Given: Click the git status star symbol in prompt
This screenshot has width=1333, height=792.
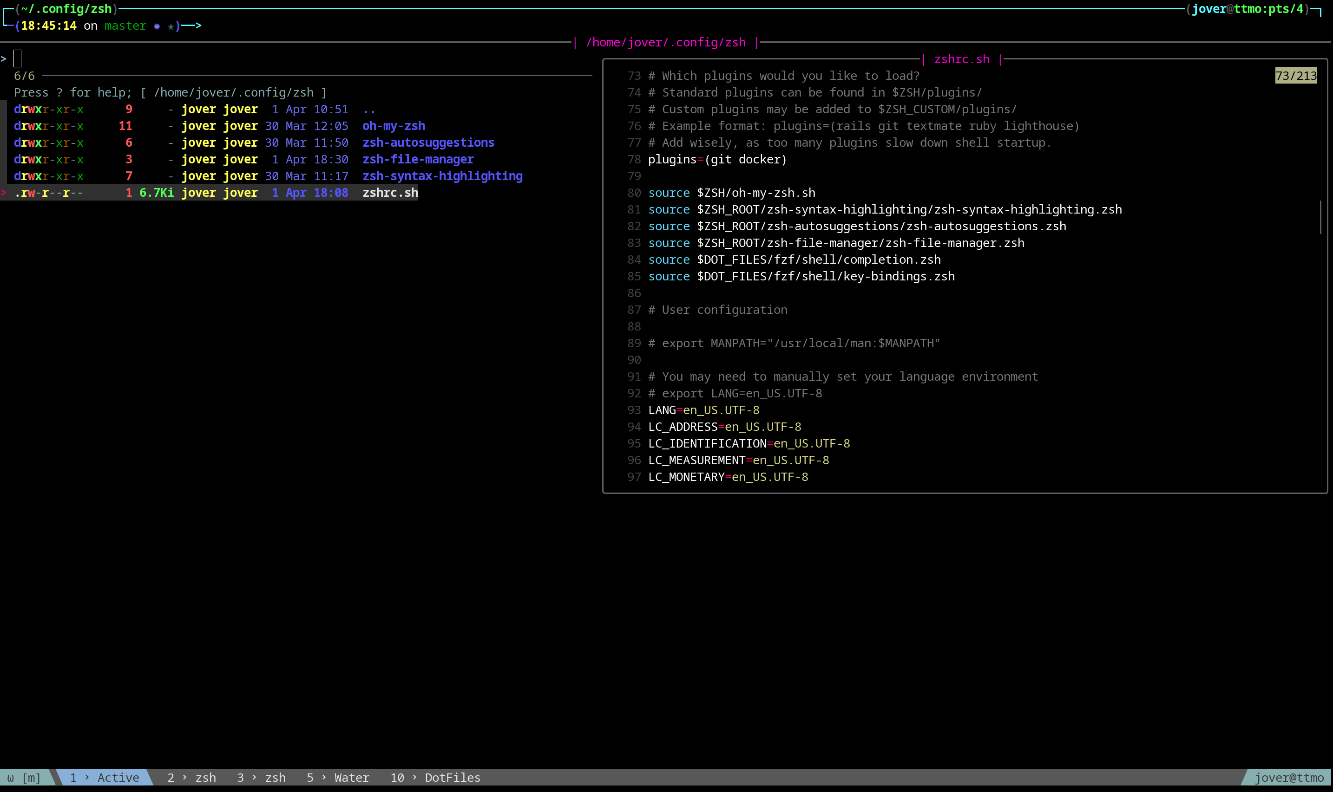Looking at the screenshot, I should tap(171, 26).
